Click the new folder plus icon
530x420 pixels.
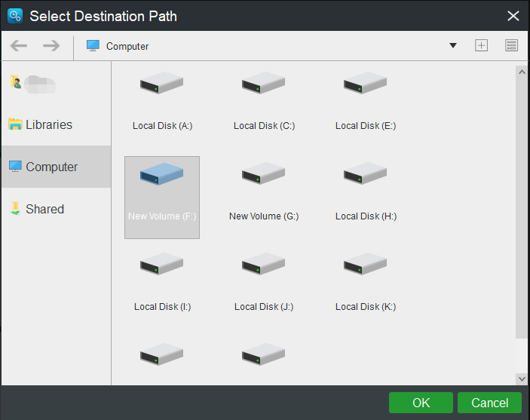click(481, 46)
